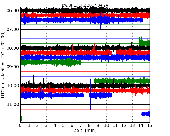Click the green burst right of the 07:45 line
This screenshot has width=170, height=136.
point(144,43)
